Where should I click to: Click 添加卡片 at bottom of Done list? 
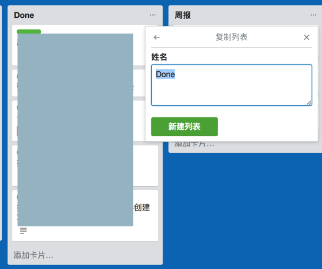pyautogui.click(x=33, y=255)
